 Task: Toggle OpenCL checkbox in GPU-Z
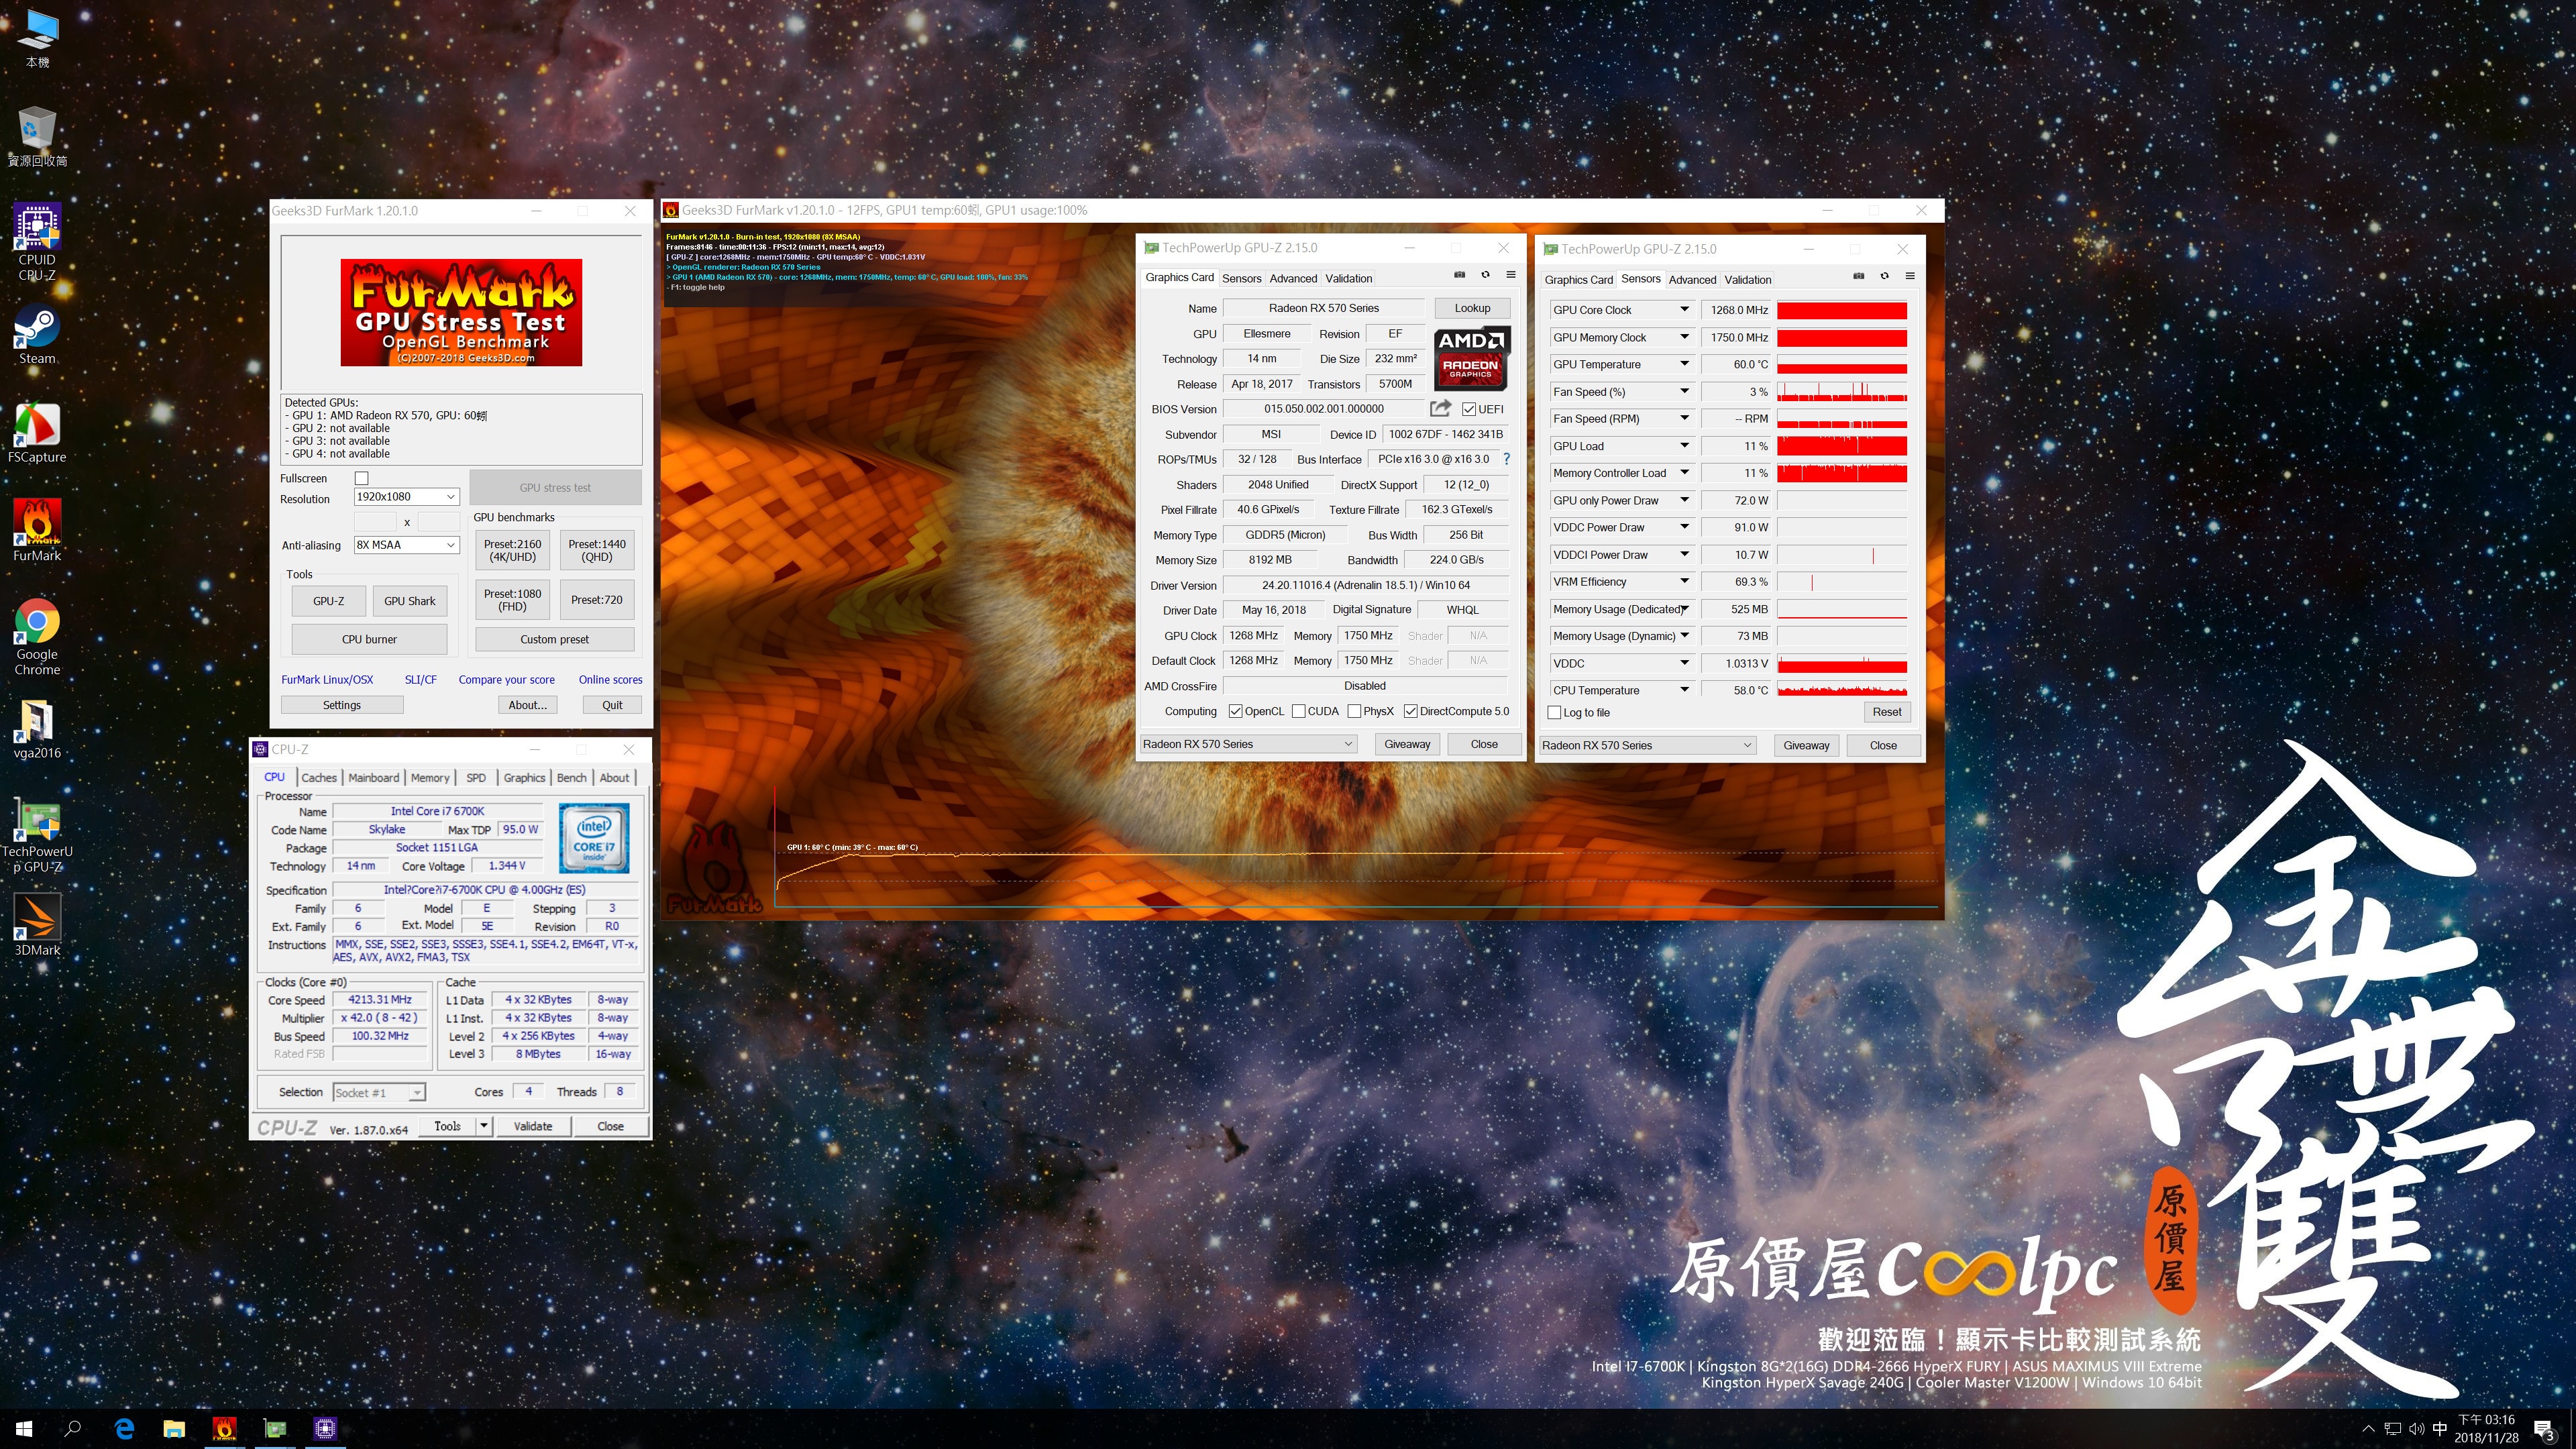1235,711
